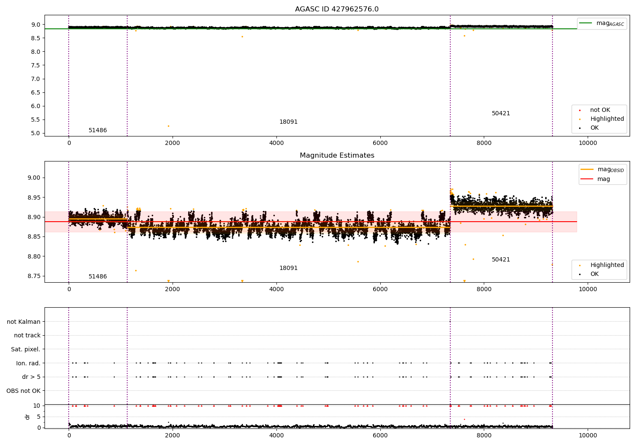Select the mag AGASC legend entry in top plot

tap(602, 23)
